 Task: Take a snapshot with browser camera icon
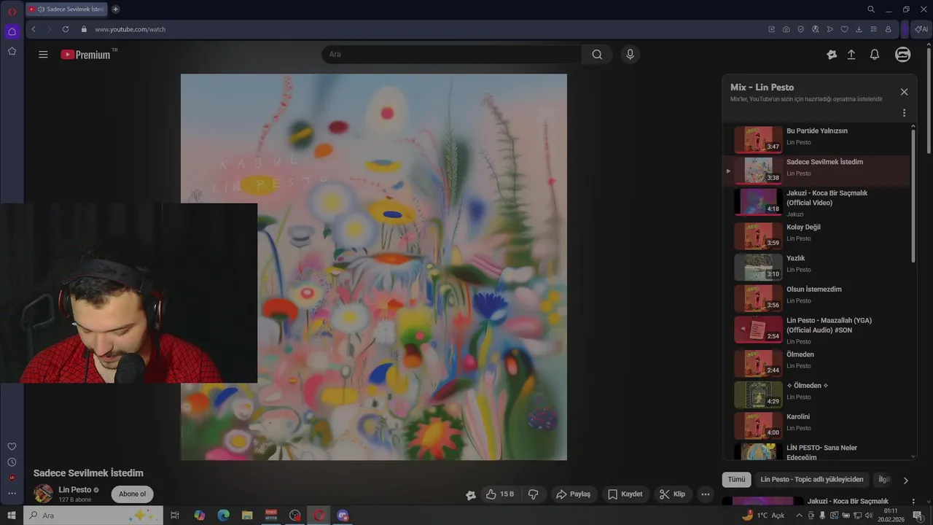click(786, 29)
